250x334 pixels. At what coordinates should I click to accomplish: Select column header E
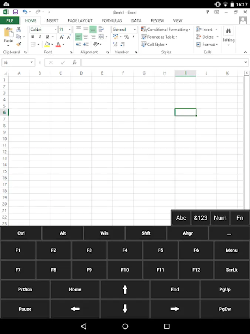point(102,73)
